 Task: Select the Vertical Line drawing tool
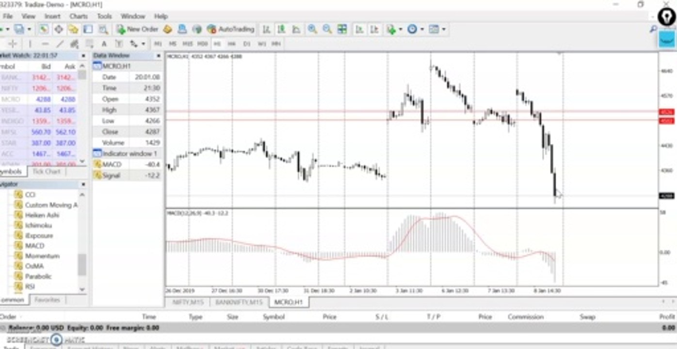(30, 44)
